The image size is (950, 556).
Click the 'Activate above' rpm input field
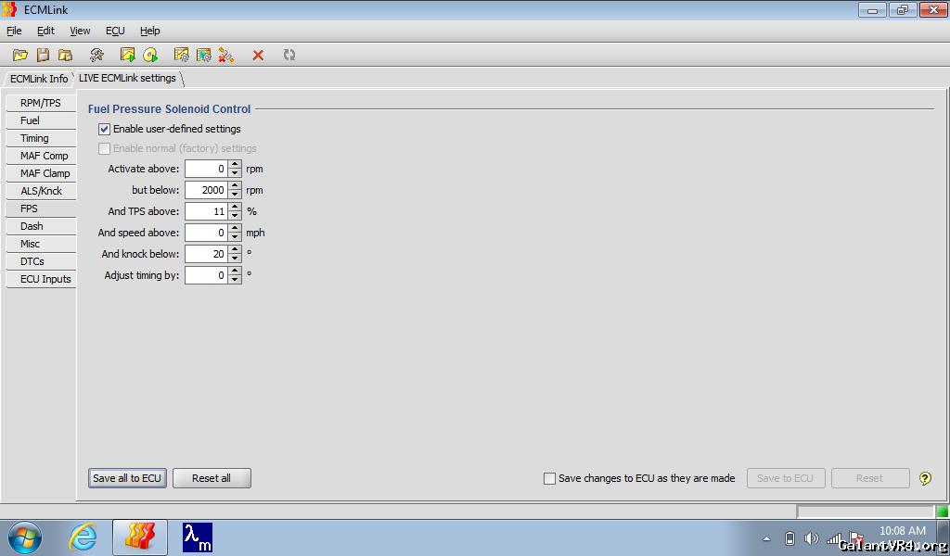206,169
